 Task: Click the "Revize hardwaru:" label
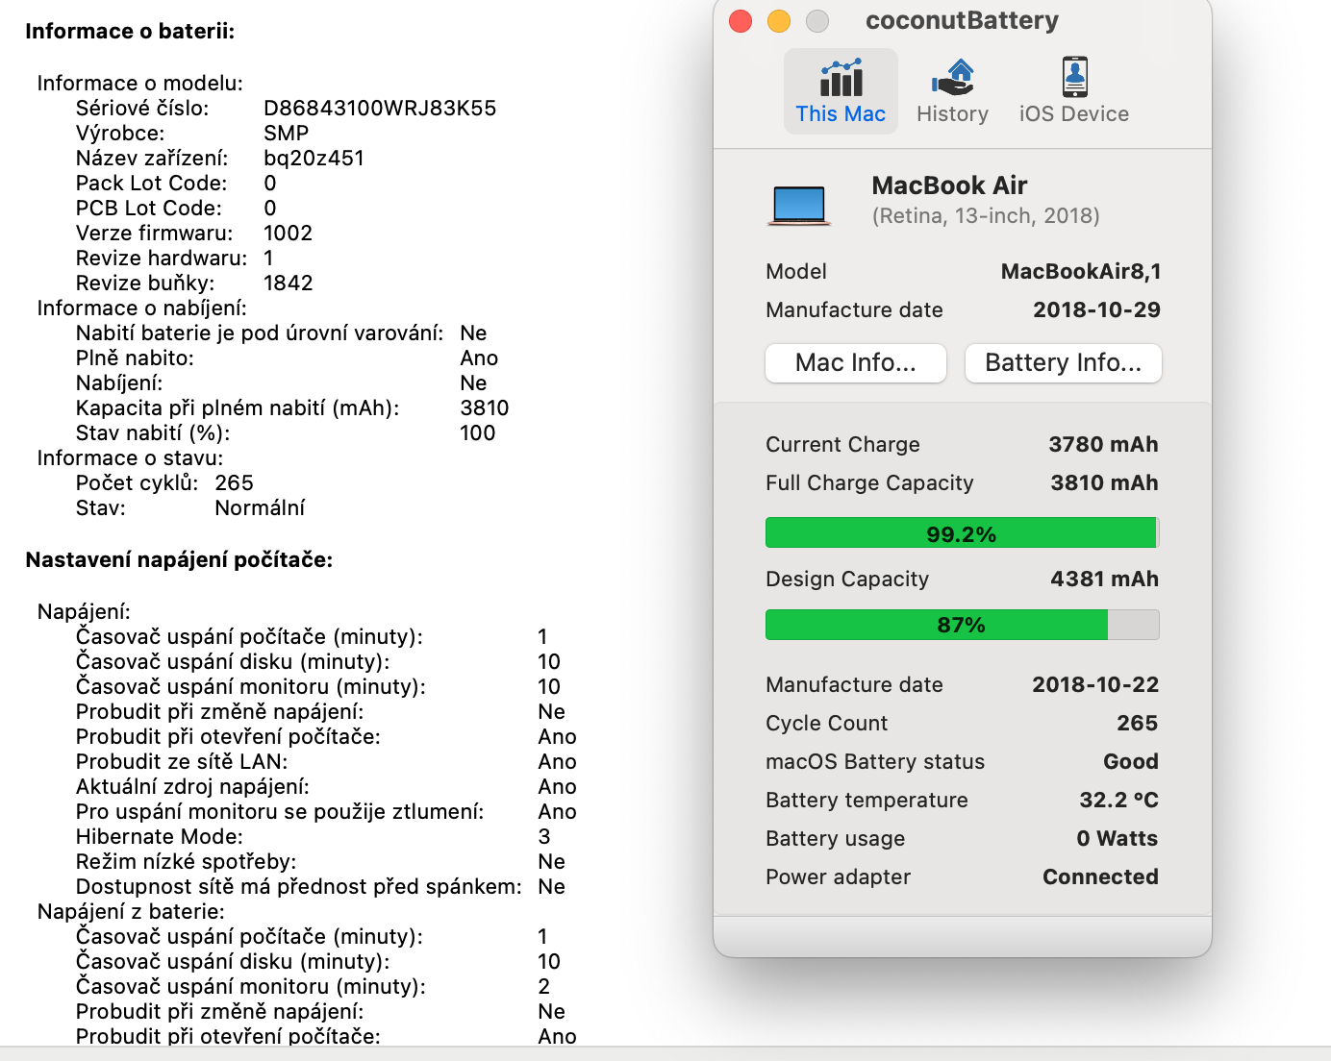click(162, 258)
